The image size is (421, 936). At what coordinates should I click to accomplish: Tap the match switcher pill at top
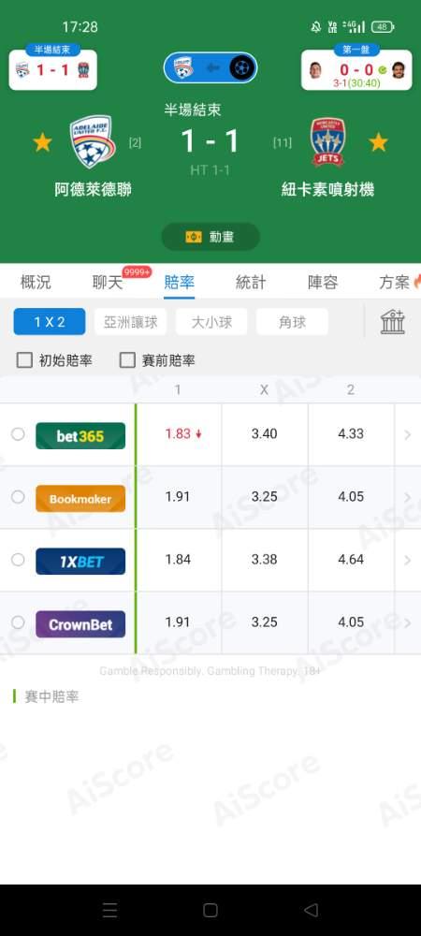pos(210,67)
